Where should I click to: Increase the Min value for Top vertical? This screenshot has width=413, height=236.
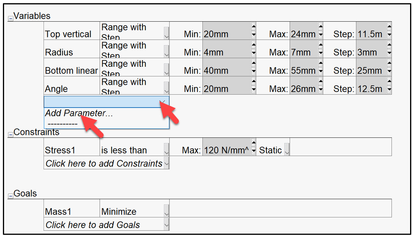coord(253,26)
